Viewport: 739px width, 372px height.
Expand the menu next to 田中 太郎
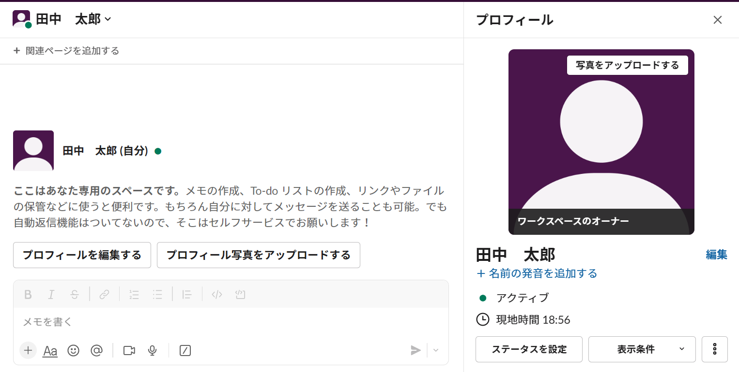(x=108, y=19)
